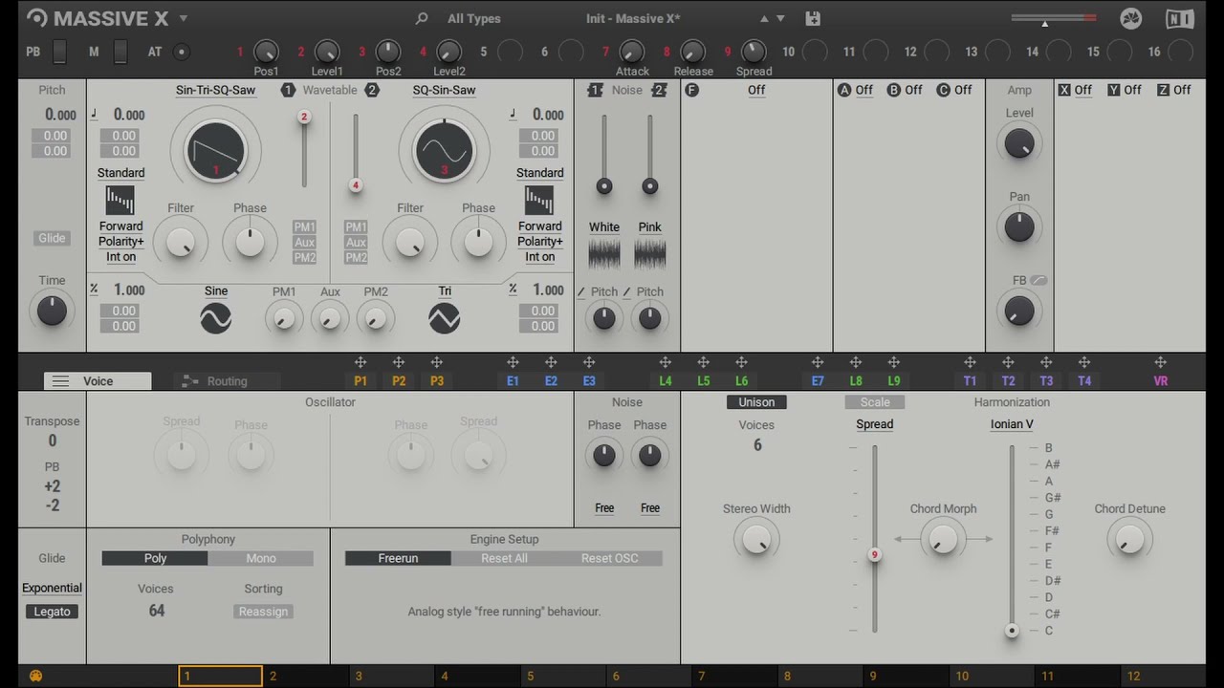Click the unison Spread vertical slider handle
This screenshot has width=1224, height=688.
coord(874,554)
